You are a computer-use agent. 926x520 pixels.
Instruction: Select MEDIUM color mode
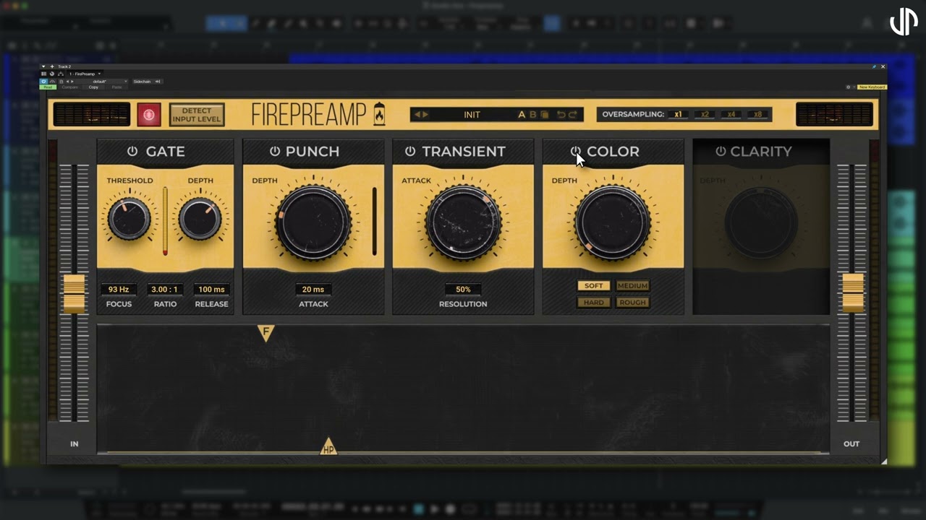pyautogui.click(x=632, y=285)
